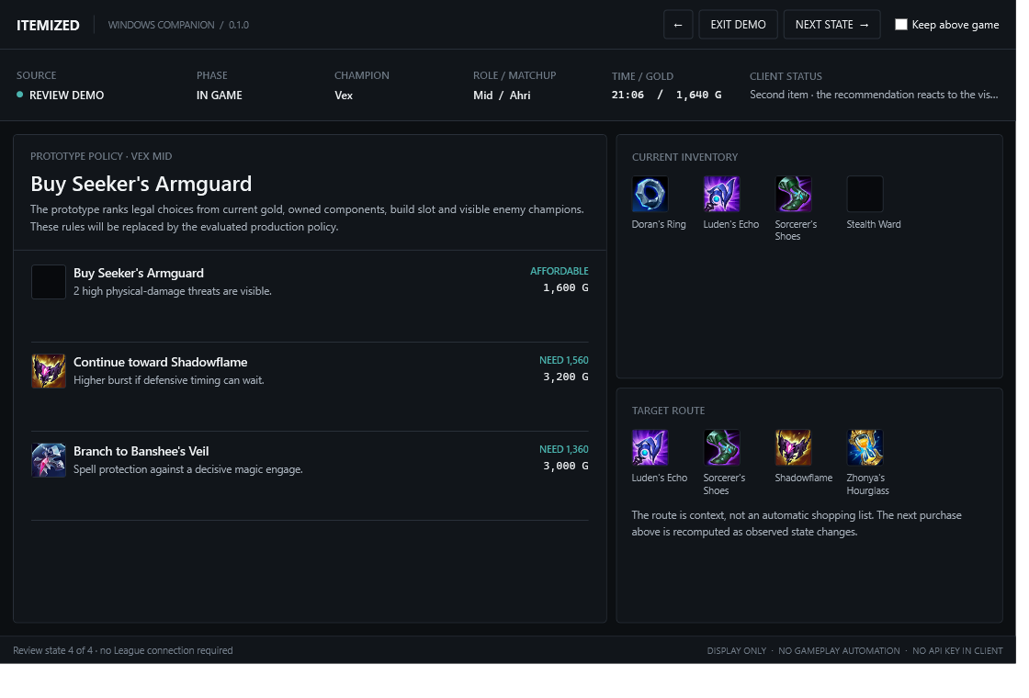The width and height of the screenshot is (1029, 698).
Task: Click the Buy Seeker's Armguard heading
Action: (142, 186)
